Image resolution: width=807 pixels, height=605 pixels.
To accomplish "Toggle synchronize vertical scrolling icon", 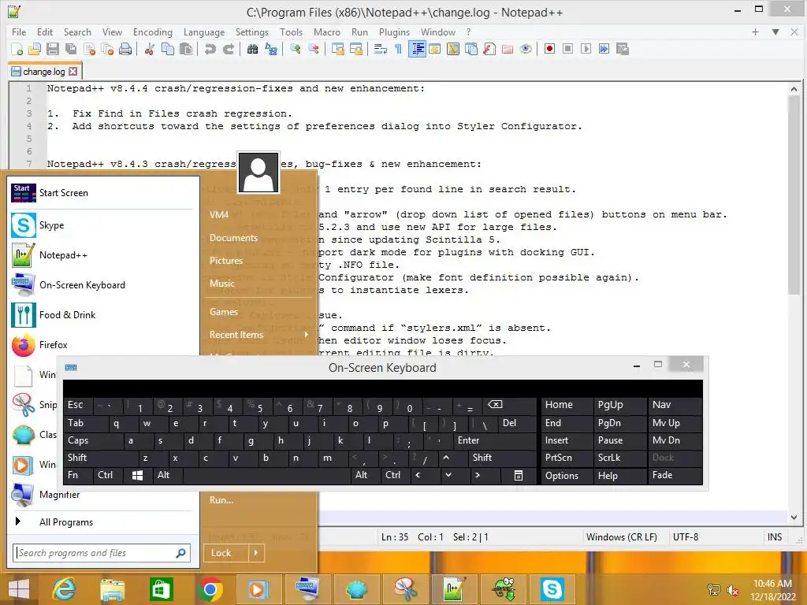I will click(x=337, y=50).
